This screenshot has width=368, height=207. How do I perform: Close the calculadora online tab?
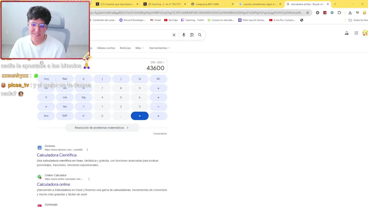point(328,4)
